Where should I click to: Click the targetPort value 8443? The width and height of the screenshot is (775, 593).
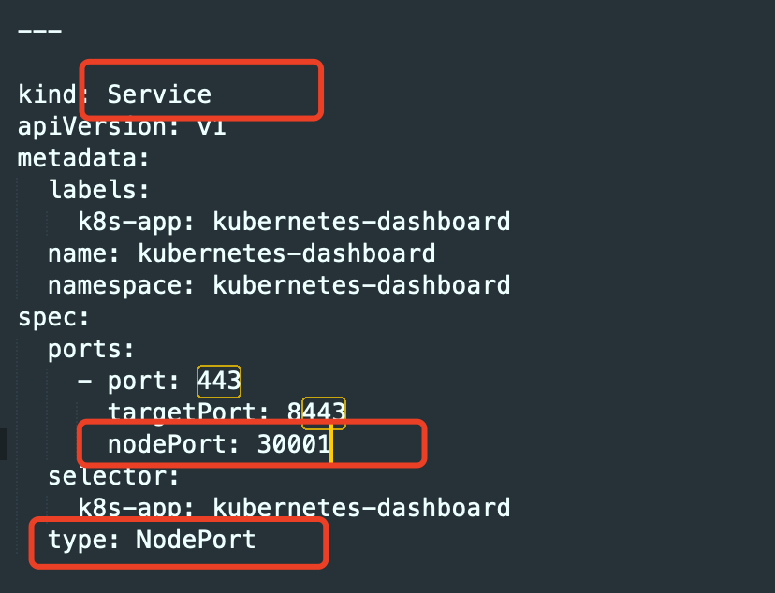click(316, 412)
